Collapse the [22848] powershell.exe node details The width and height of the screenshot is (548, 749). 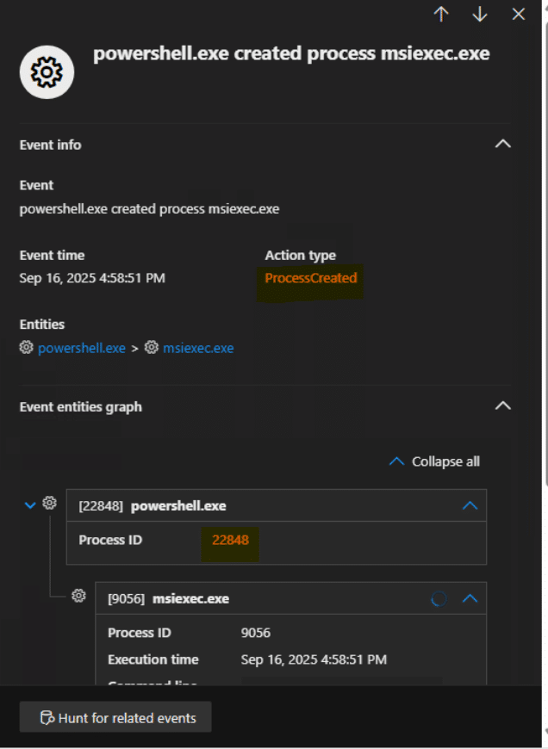(470, 505)
